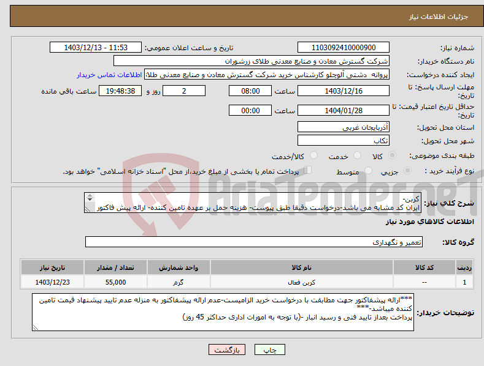Click the scroll up arrow in شرح کلی نیاز
The image size is (484, 366).
[90, 195]
